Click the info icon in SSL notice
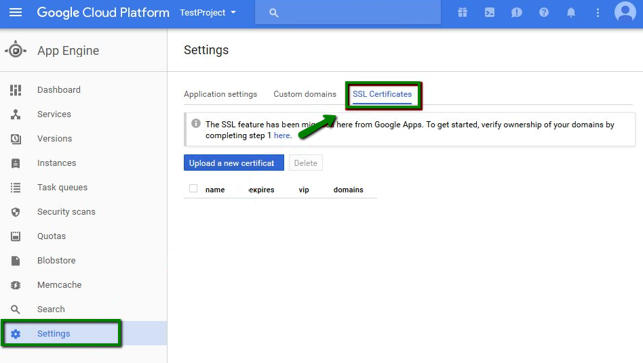The image size is (643, 363). tap(196, 123)
